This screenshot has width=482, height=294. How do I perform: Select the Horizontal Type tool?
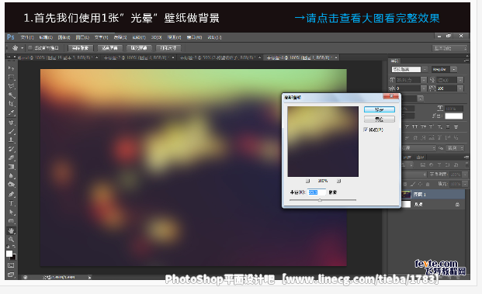coord(11,203)
